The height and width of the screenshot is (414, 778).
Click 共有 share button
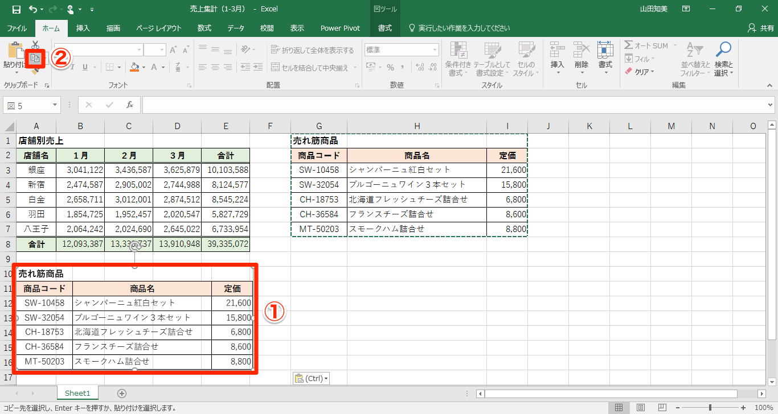[x=760, y=28]
